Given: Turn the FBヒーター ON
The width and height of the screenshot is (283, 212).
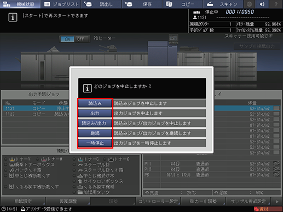Looking at the screenshot, I should click(x=67, y=39).
